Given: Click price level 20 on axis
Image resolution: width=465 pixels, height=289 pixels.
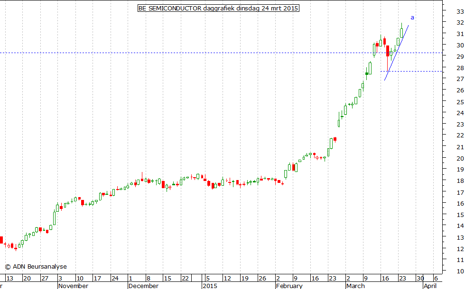Looking at the screenshot, I should click(x=460, y=158).
